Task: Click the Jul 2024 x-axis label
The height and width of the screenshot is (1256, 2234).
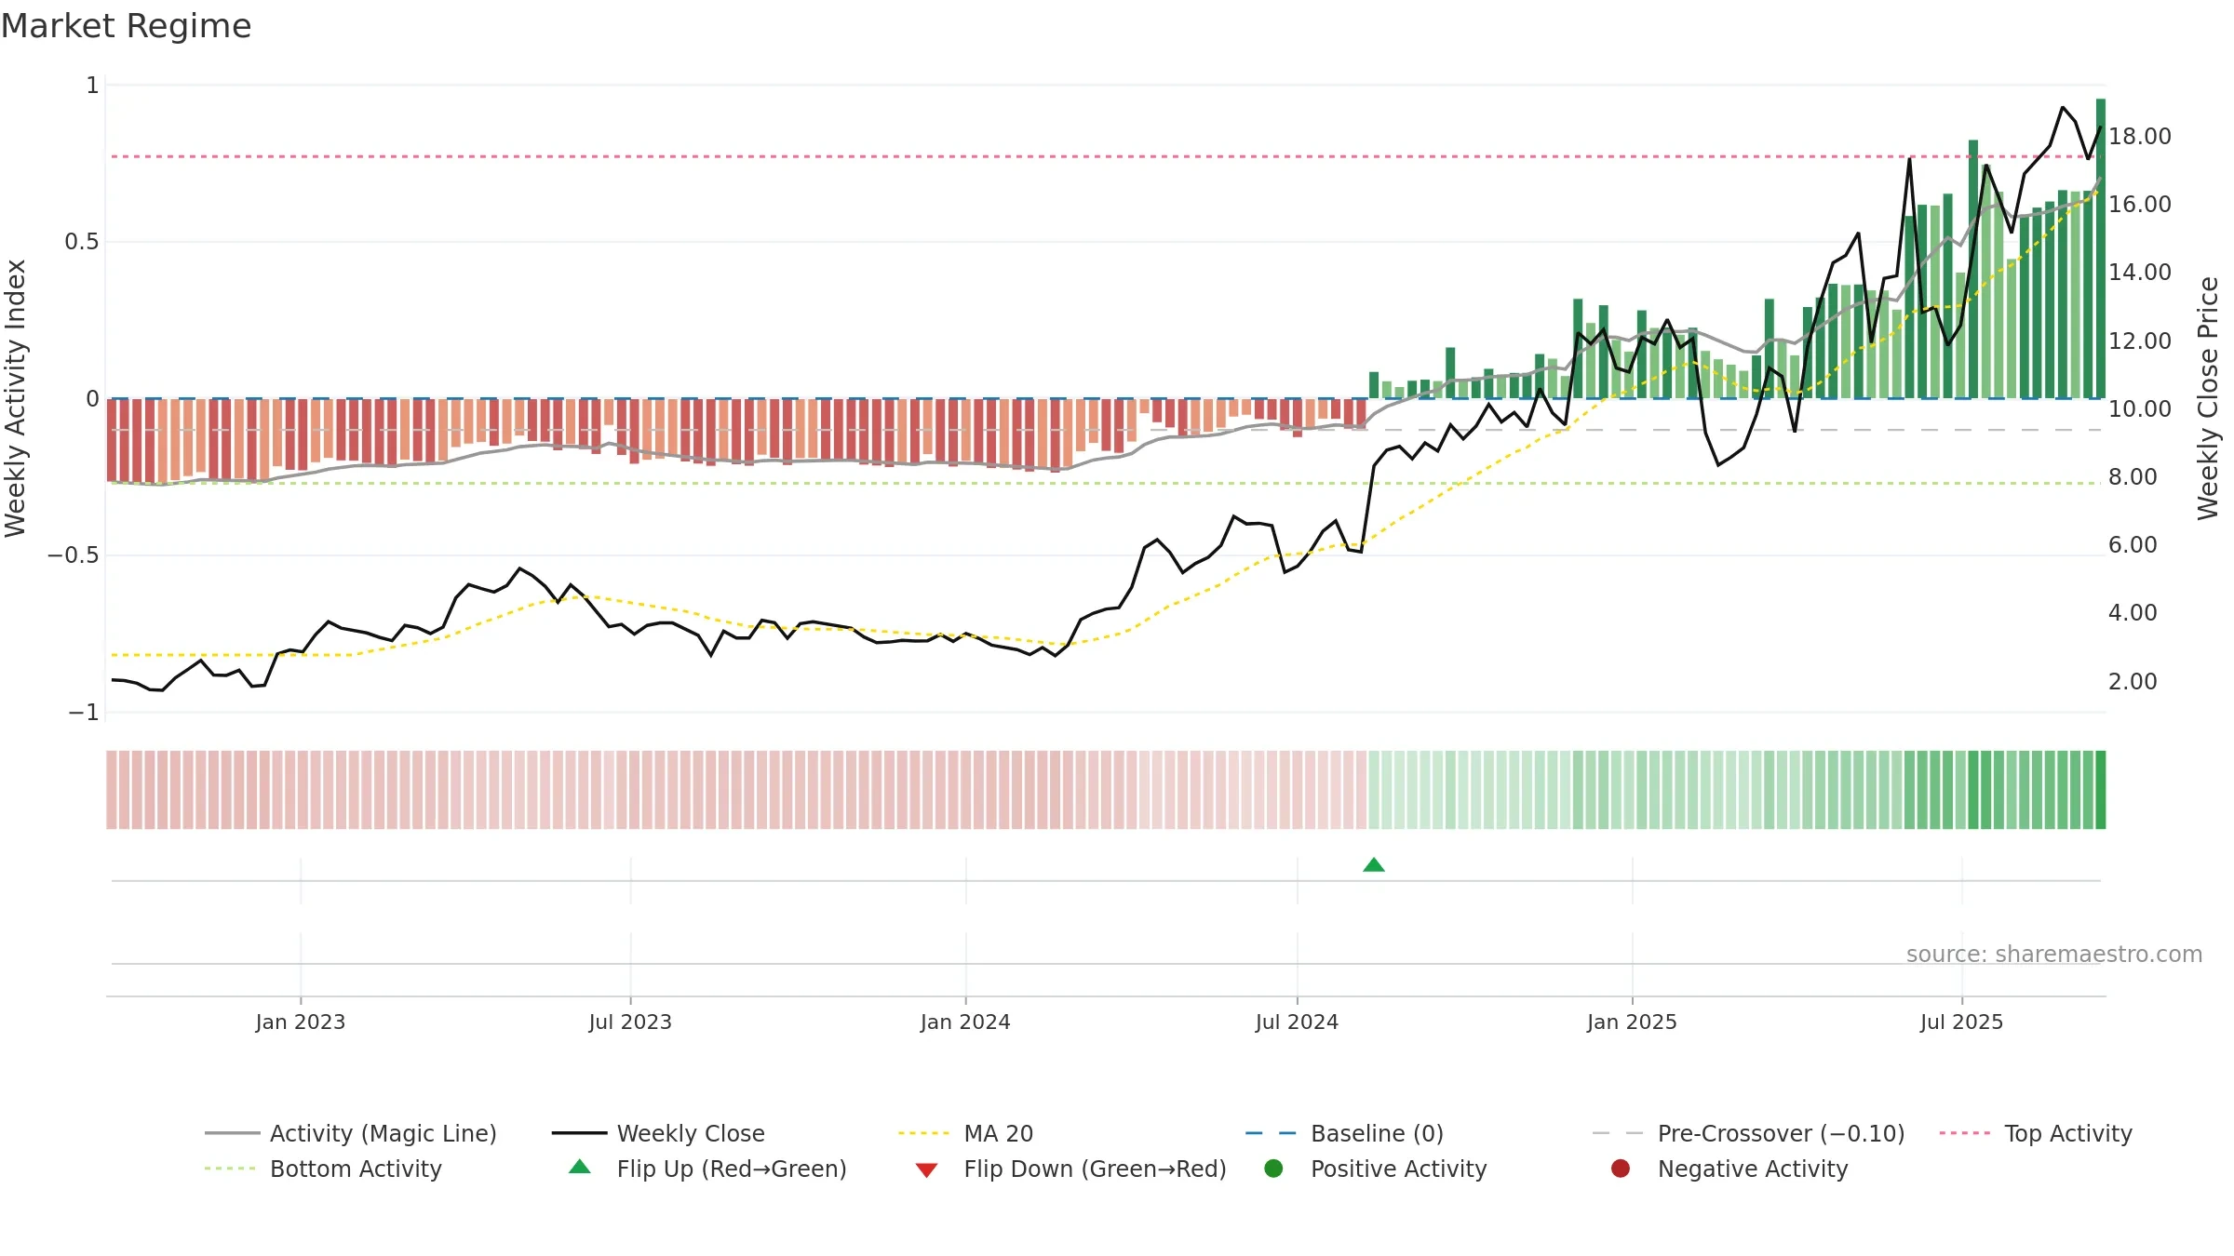Action: pyautogui.click(x=1297, y=1022)
